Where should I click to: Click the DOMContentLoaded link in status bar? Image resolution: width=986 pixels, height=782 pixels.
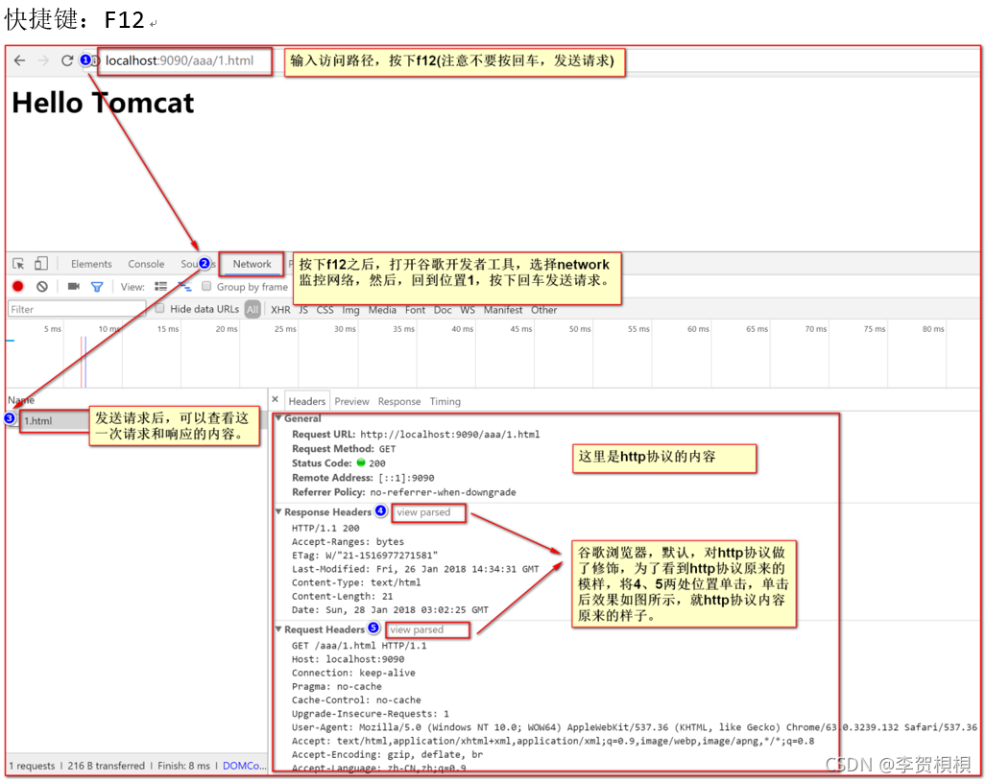pyautogui.click(x=245, y=765)
